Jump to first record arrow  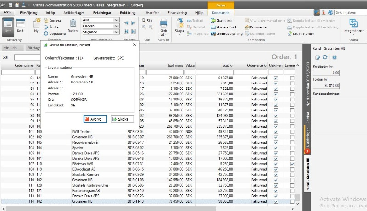pyautogui.click(x=127, y=31)
